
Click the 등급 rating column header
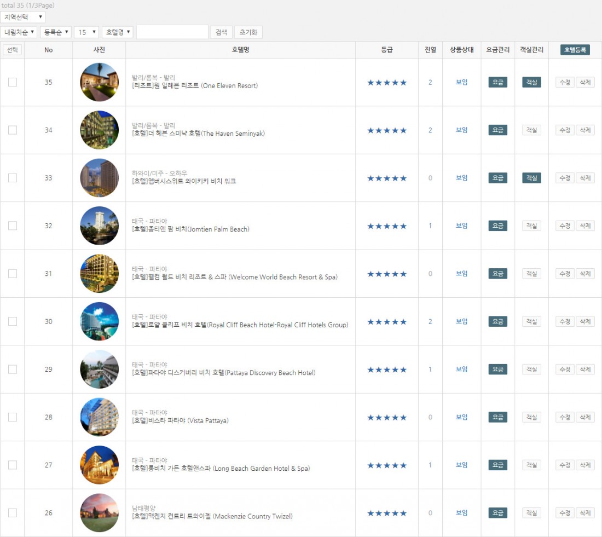pyautogui.click(x=386, y=50)
